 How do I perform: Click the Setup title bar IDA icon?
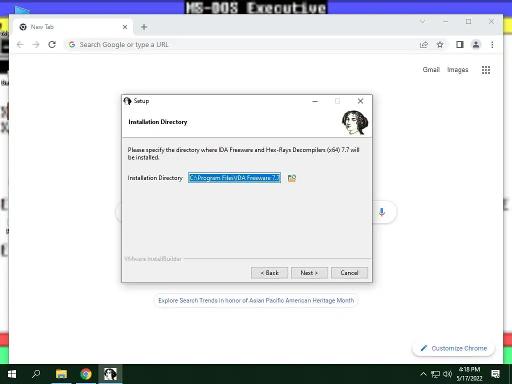(x=127, y=101)
